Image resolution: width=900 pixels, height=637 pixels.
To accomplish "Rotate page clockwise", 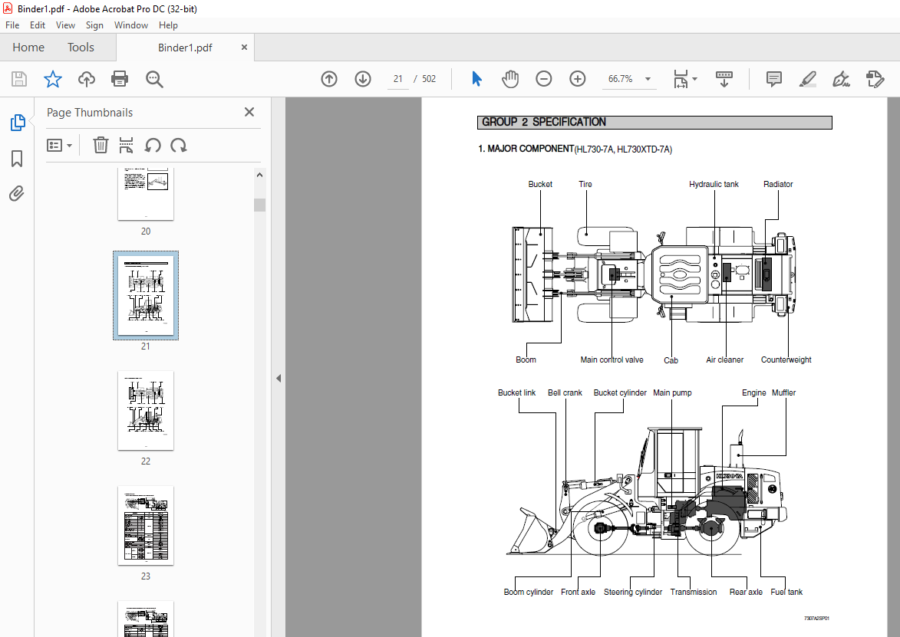I will coord(179,145).
